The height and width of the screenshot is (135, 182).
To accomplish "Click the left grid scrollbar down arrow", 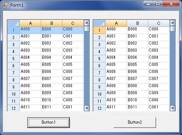I will pos(87,108).
